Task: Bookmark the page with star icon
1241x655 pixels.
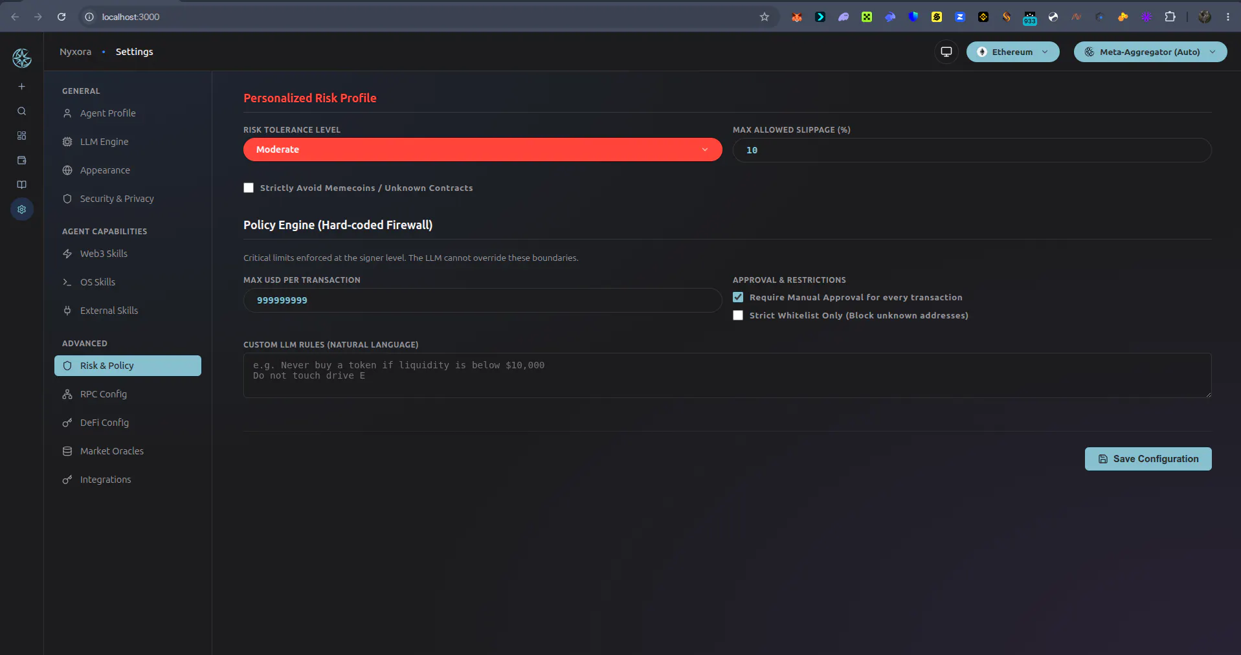Action: [764, 17]
